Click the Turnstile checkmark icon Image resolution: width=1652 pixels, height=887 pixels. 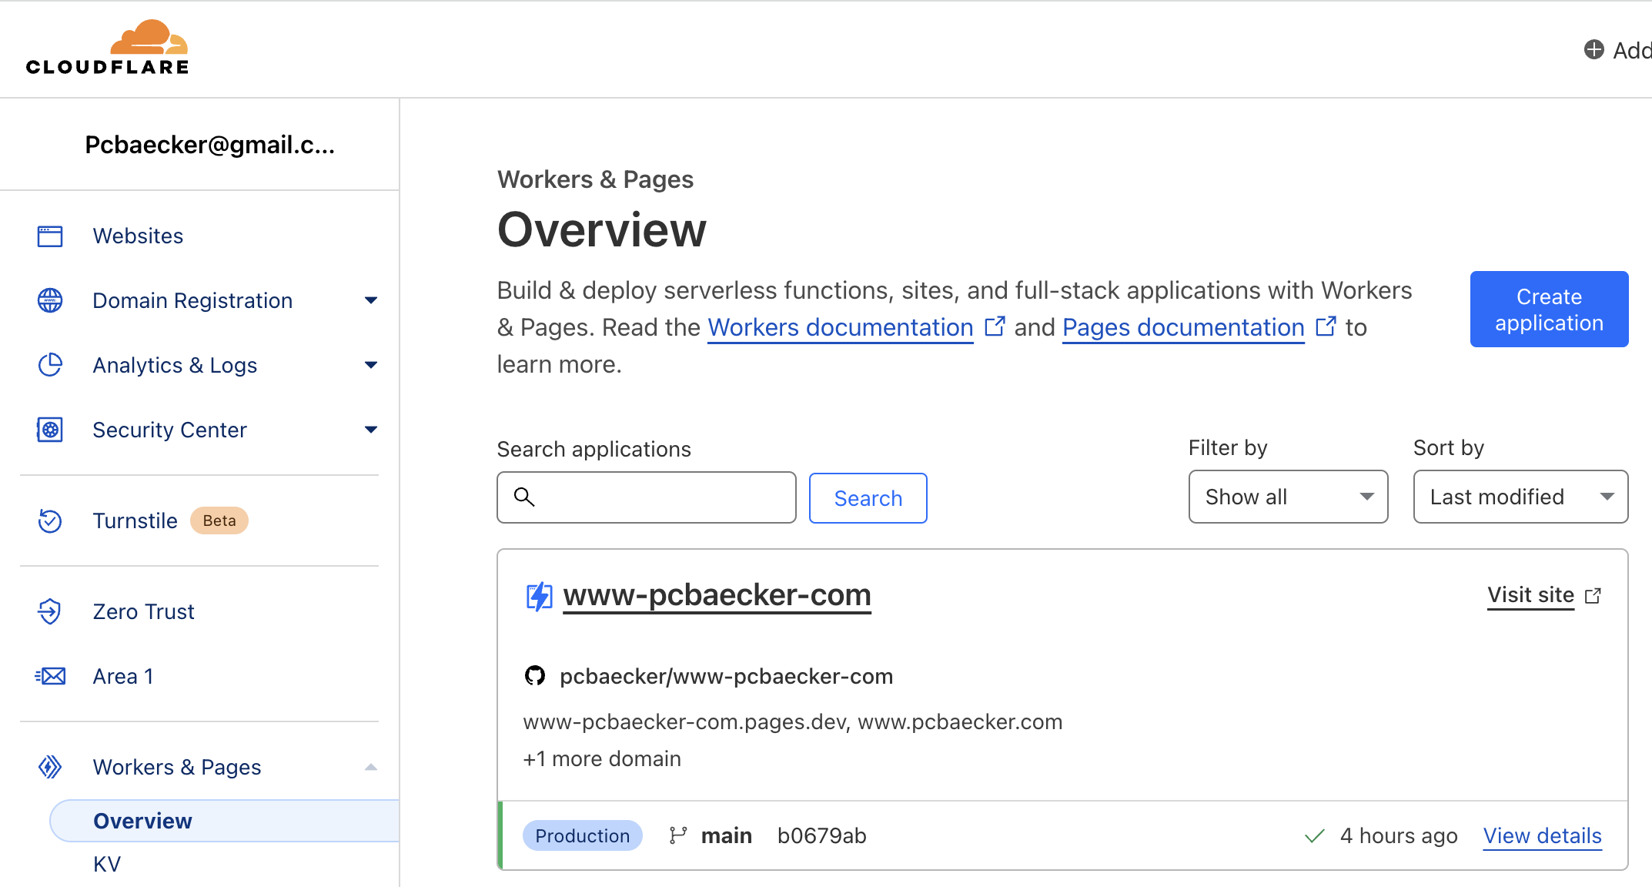click(x=50, y=520)
